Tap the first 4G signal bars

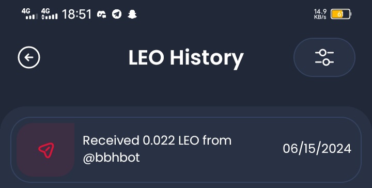pos(29,14)
